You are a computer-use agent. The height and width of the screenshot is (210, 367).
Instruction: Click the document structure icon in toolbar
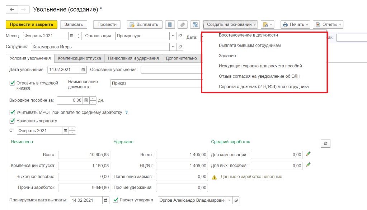(195, 24)
